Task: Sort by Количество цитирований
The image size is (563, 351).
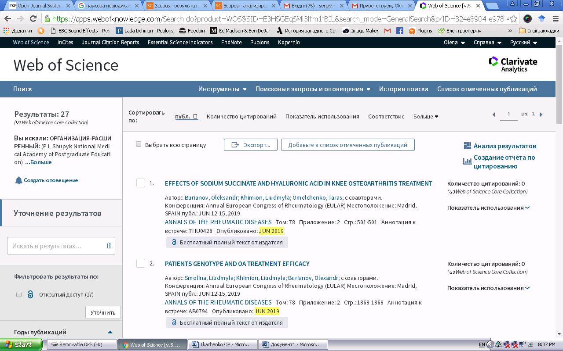Action: point(241,116)
